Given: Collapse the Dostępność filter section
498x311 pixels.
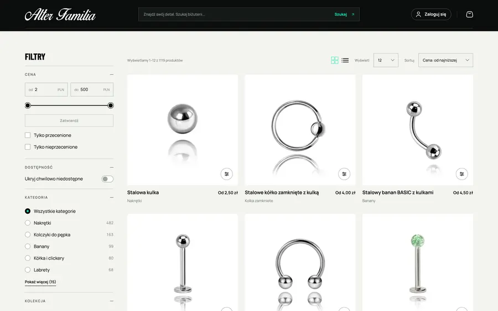Looking at the screenshot, I should [x=111, y=167].
